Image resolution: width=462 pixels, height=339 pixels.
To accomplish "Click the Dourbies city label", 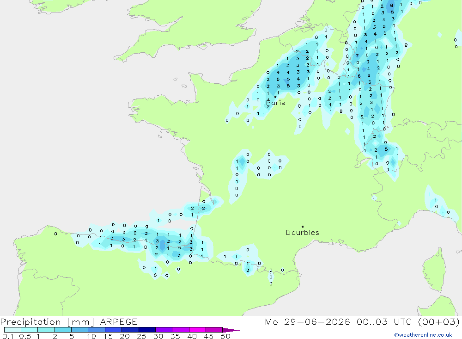I will point(303,233).
